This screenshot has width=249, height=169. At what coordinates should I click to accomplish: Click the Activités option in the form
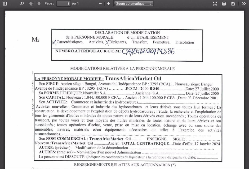[x=96, y=42]
